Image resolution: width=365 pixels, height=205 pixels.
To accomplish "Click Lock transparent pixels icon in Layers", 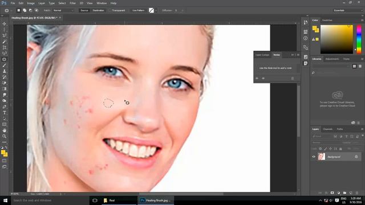I will pos(321,149).
